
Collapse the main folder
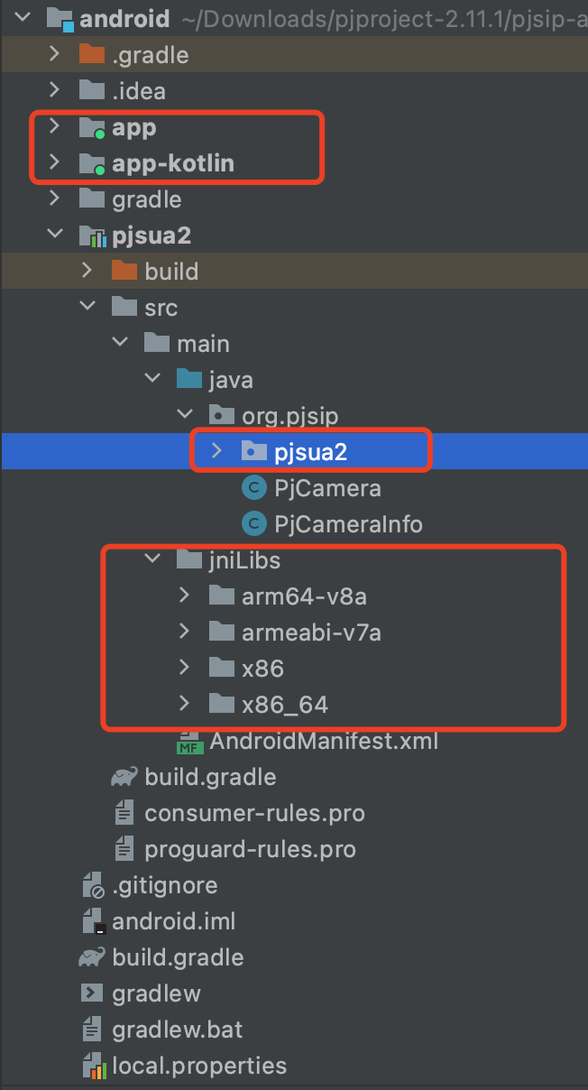(x=120, y=342)
